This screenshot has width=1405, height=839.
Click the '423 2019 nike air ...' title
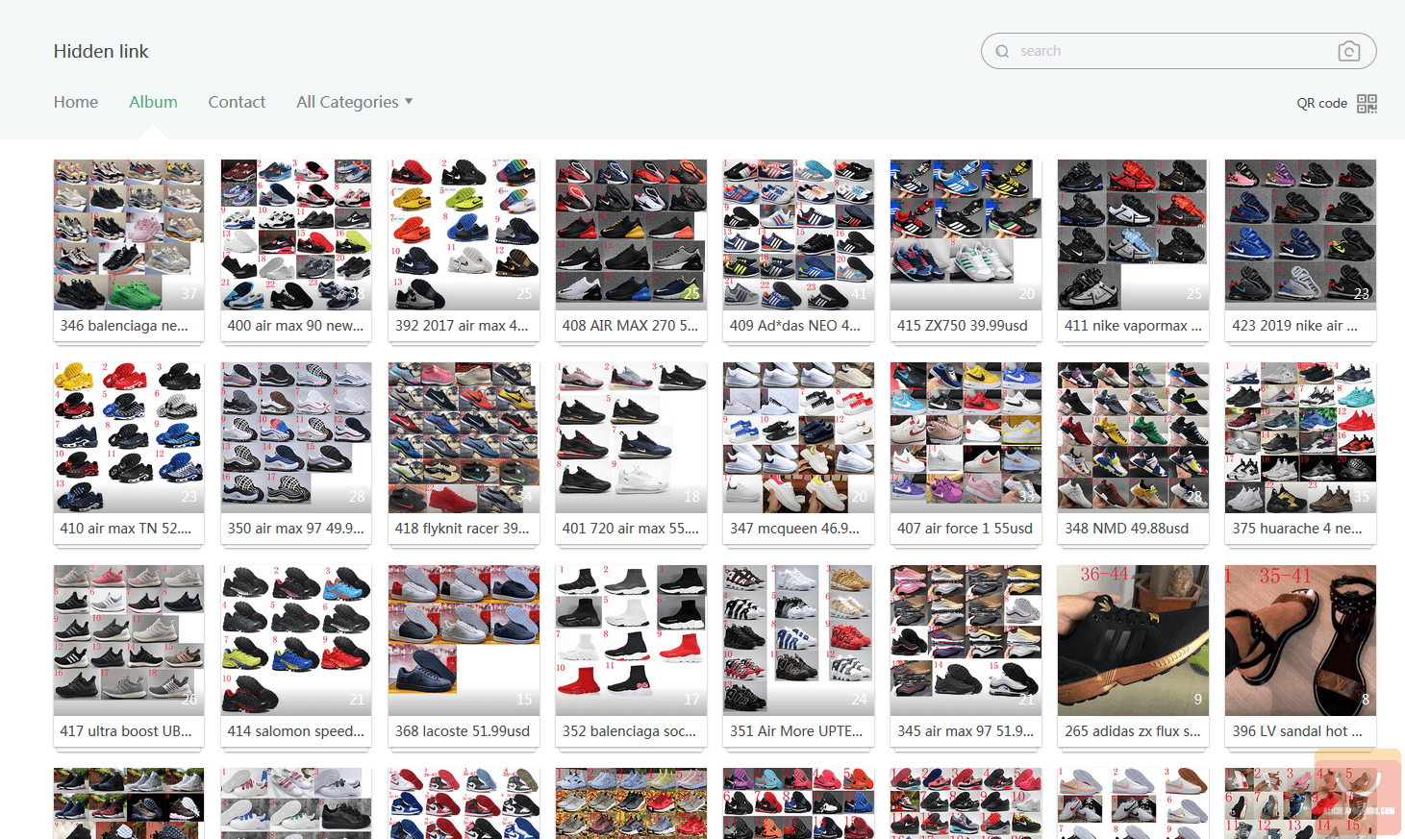pos(1294,326)
